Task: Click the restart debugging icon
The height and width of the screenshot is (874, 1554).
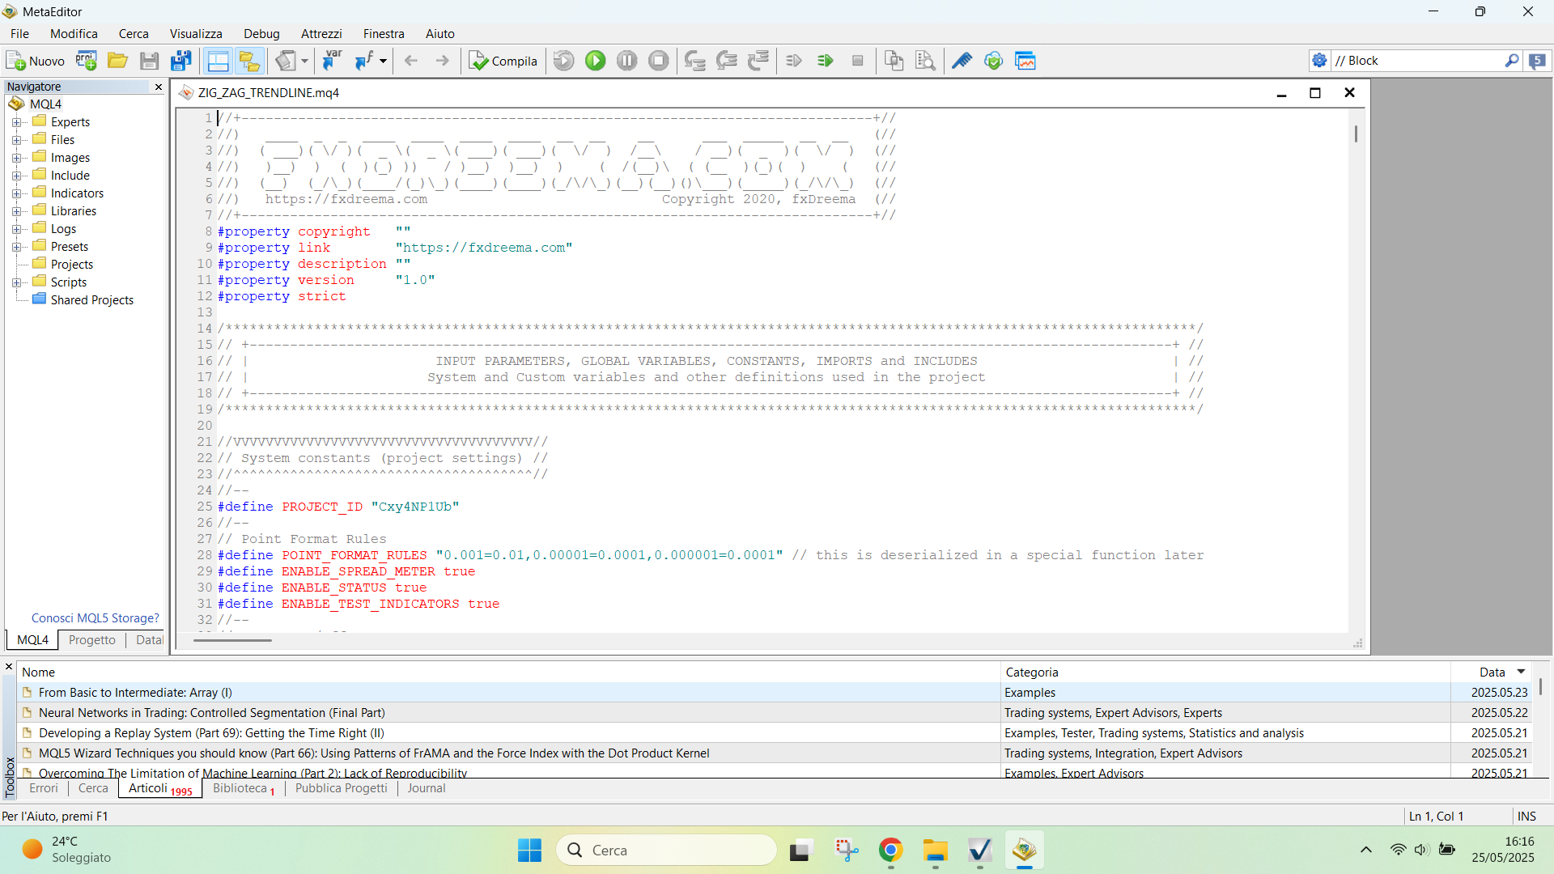Action: pyautogui.click(x=564, y=61)
